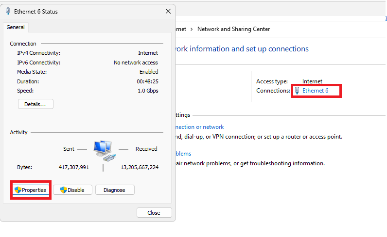The width and height of the screenshot is (387, 237).
Task: Click the Received label in Activity
Action: point(146,149)
